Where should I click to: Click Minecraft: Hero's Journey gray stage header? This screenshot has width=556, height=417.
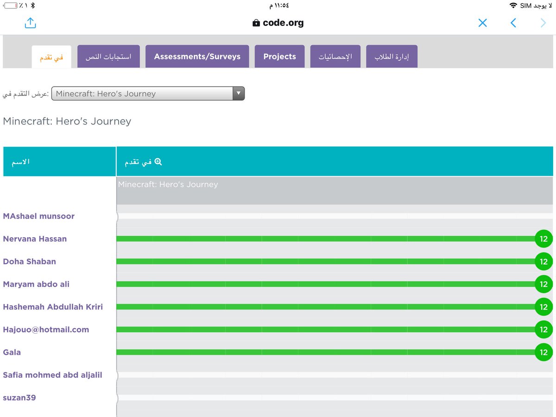click(335, 190)
